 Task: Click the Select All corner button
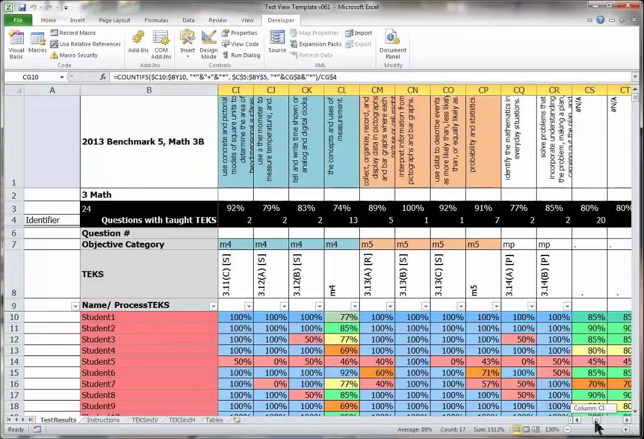click(x=14, y=90)
